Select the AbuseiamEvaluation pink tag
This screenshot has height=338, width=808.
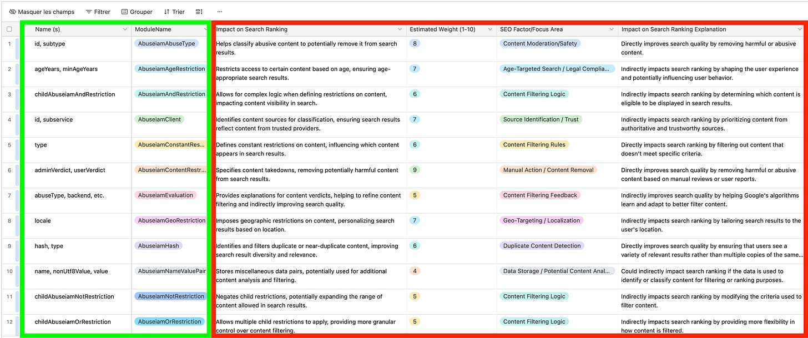(x=165, y=195)
